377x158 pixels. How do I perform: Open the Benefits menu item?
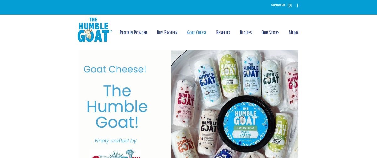coord(223,33)
